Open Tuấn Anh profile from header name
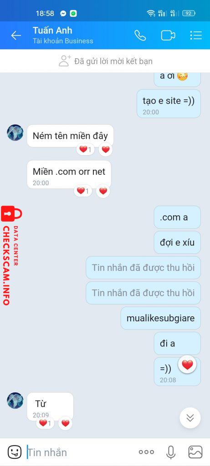 tap(52, 30)
